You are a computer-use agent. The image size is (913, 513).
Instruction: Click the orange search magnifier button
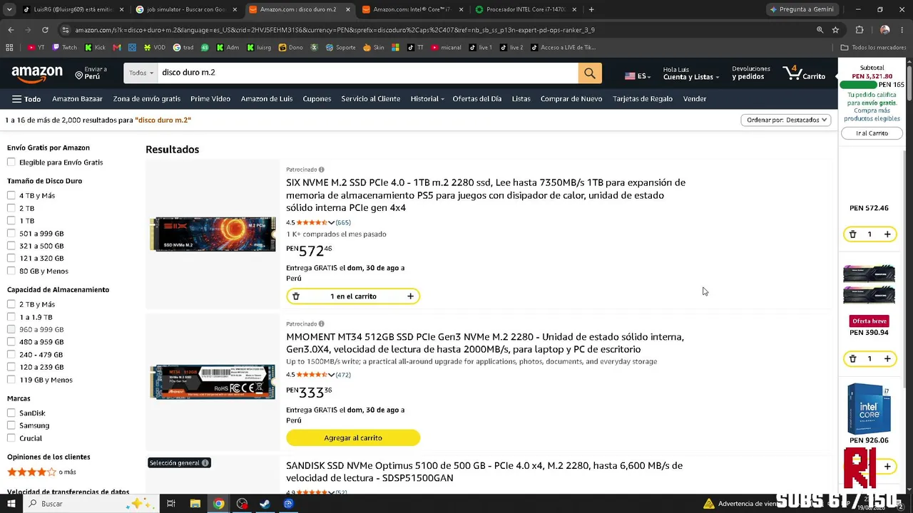[590, 73]
